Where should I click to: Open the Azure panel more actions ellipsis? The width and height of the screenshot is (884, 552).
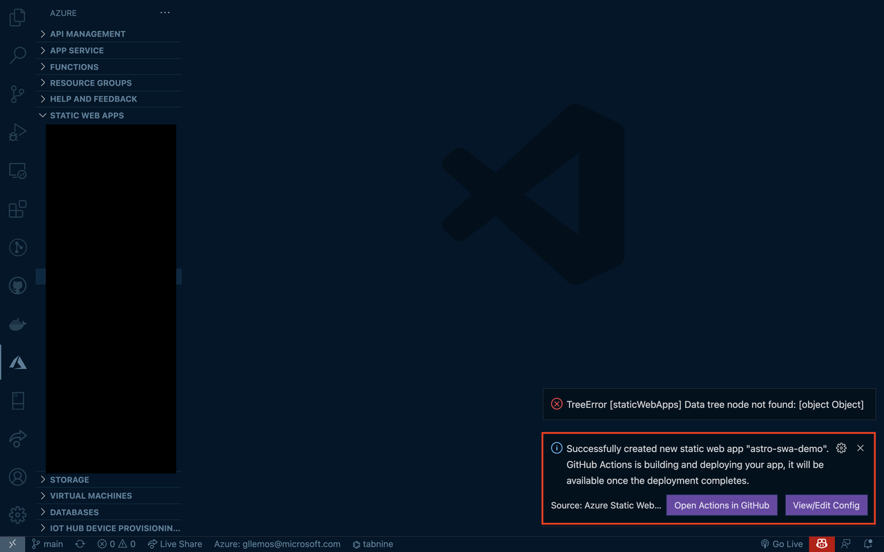164,12
